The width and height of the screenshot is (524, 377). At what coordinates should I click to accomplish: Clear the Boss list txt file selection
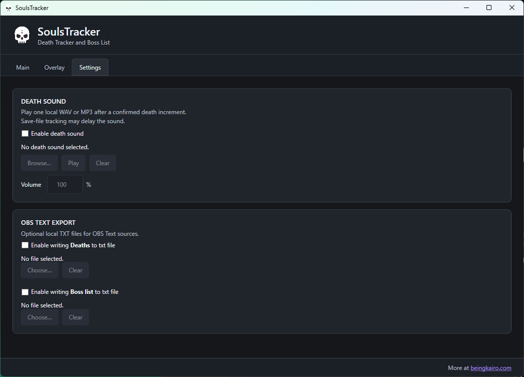[x=76, y=317]
